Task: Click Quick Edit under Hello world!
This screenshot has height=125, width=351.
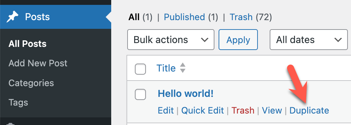Action: coord(203,110)
